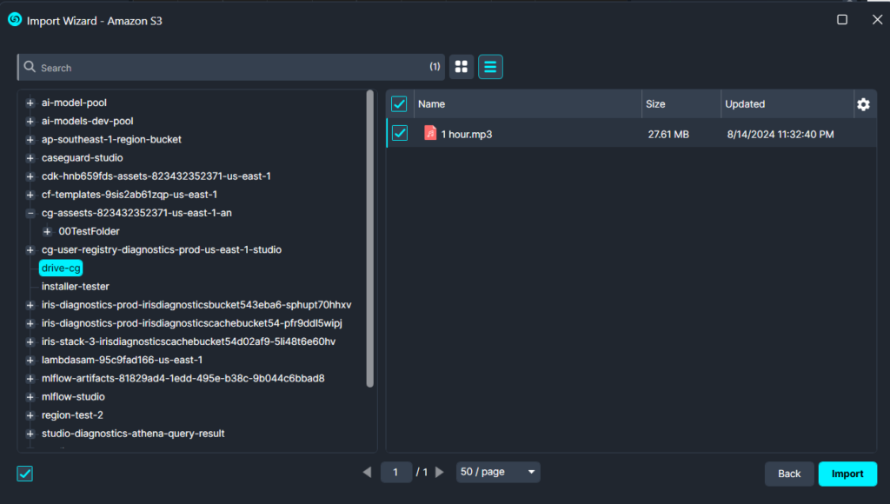
Task: Click the Back button
Action: pyautogui.click(x=789, y=474)
